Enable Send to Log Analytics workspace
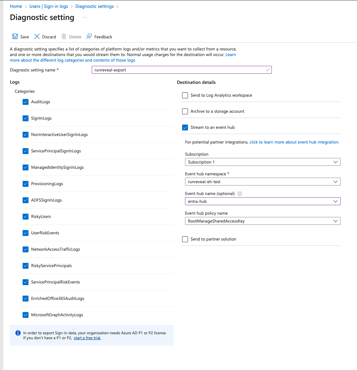 tap(185, 95)
